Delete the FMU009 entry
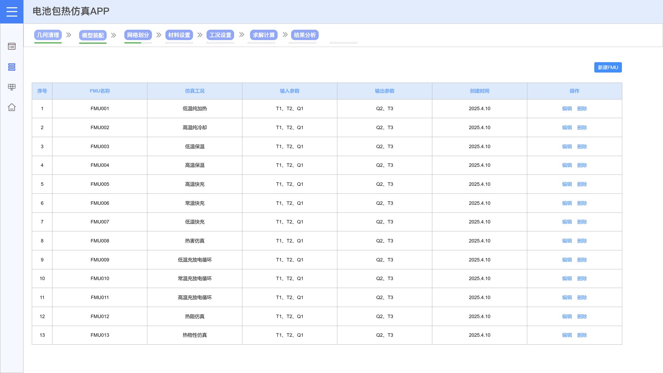The height and width of the screenshot is (373, 663). 582,260
